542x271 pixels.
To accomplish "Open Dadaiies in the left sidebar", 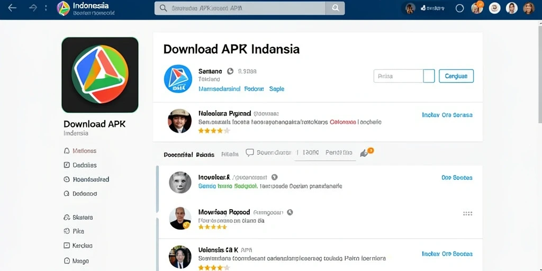I will [85, 165].
